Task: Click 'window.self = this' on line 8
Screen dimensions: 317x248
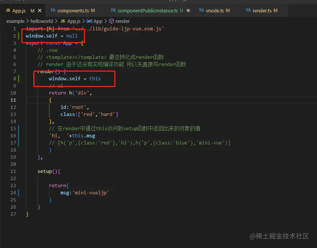Action: 75,78
